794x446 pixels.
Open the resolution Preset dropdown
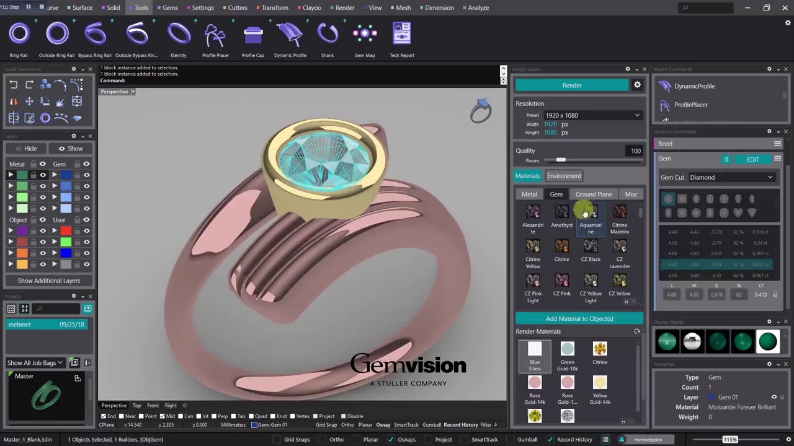point(592,115)
